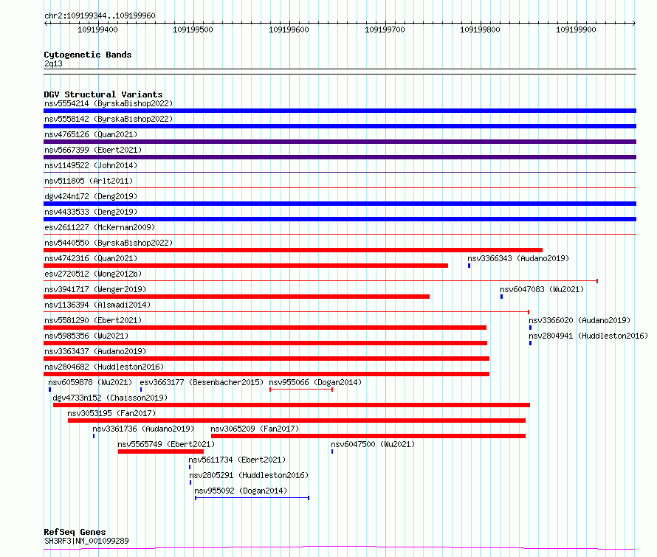The image size is (657, 557).
Task: Click the nsv6047083 small blue marker
Action: point(501,297)
